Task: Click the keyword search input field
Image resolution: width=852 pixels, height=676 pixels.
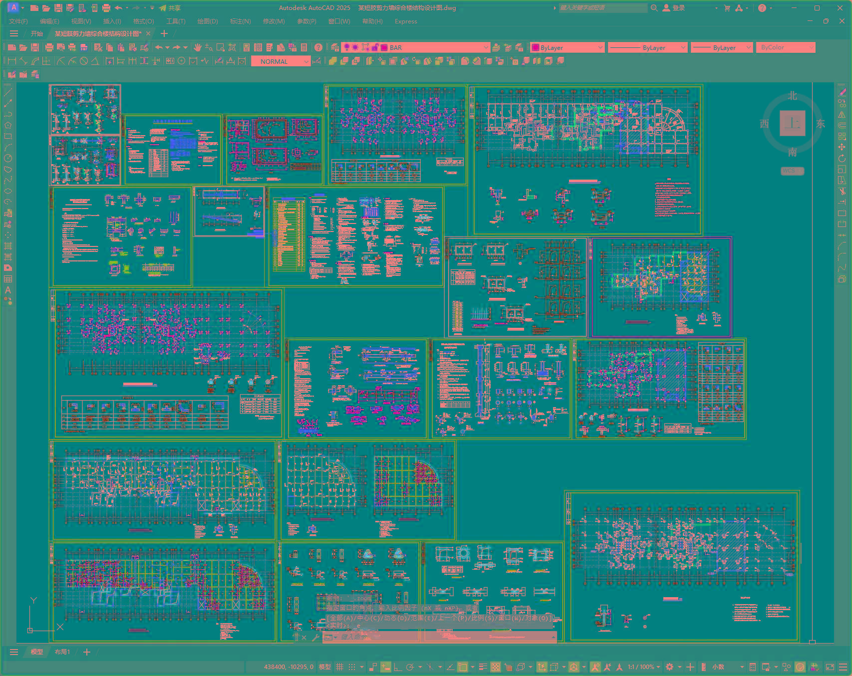Action: 603,8
